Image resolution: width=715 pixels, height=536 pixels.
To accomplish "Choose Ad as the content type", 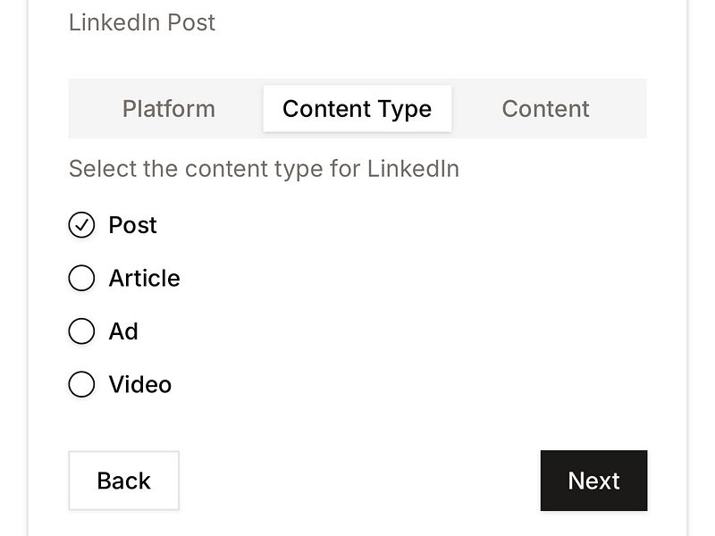I will 81,331.
